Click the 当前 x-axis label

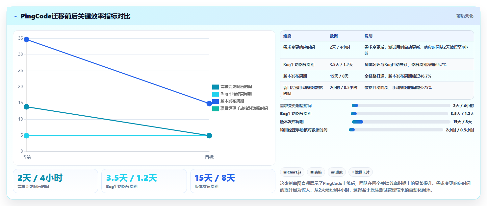point(27,158)
